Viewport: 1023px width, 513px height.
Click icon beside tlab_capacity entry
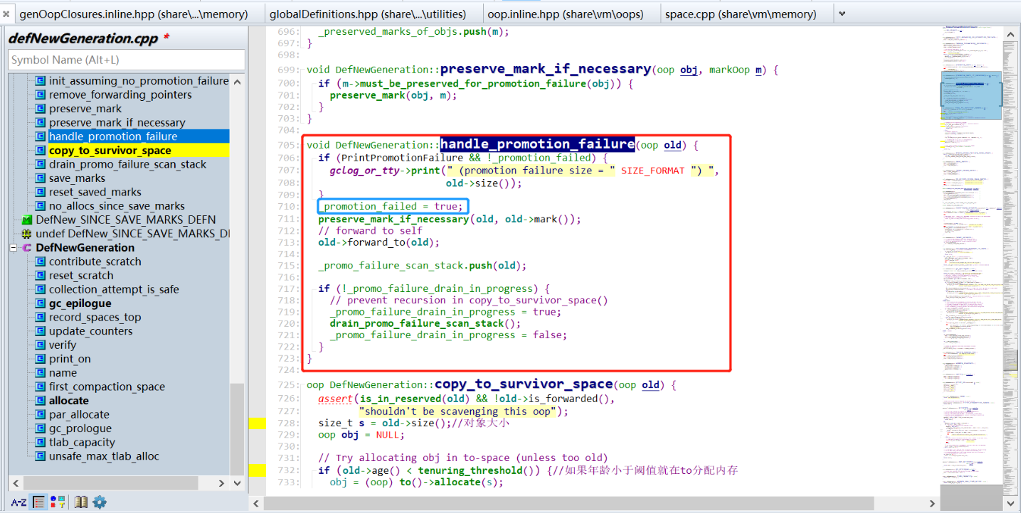[41, 443]
